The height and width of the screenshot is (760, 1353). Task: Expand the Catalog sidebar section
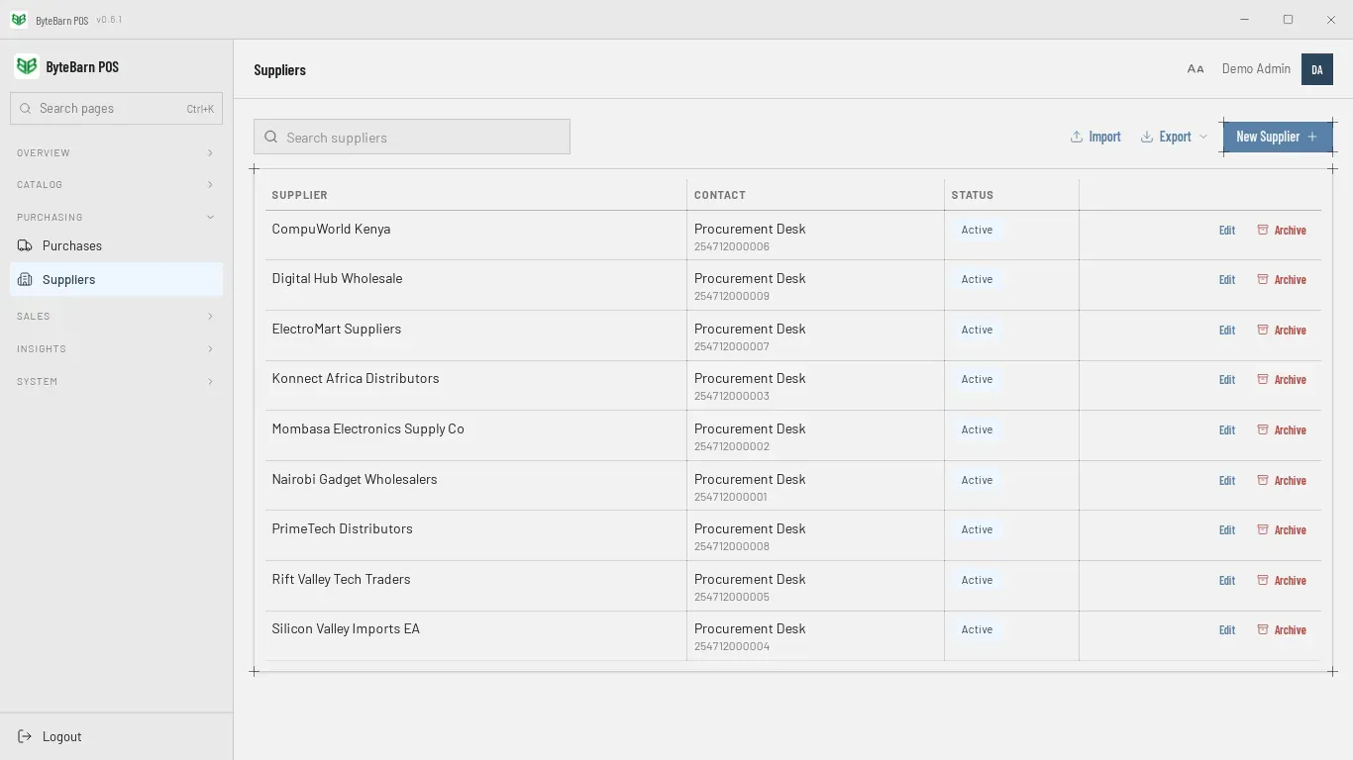(116, 184)
